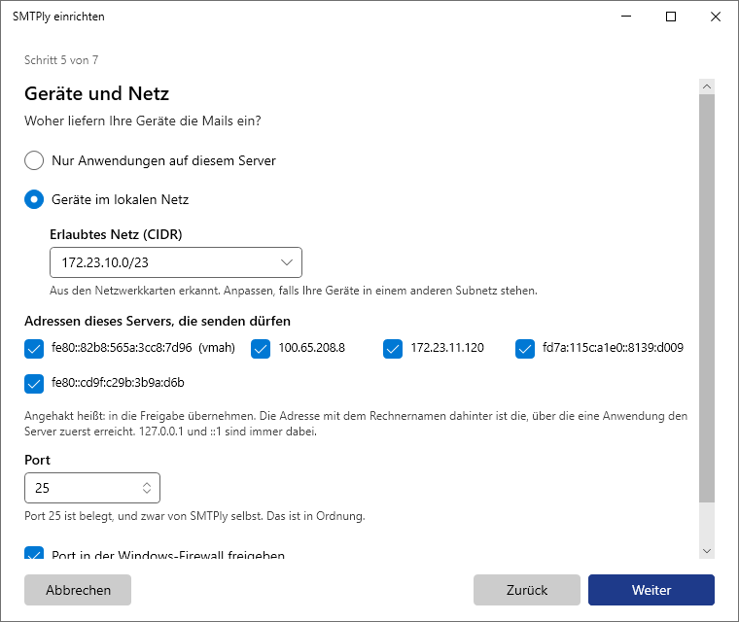Viewport: 739px width, 622px height.
Task: Click the 'Geräte und Netz' heading
Action: coord(96,93)
